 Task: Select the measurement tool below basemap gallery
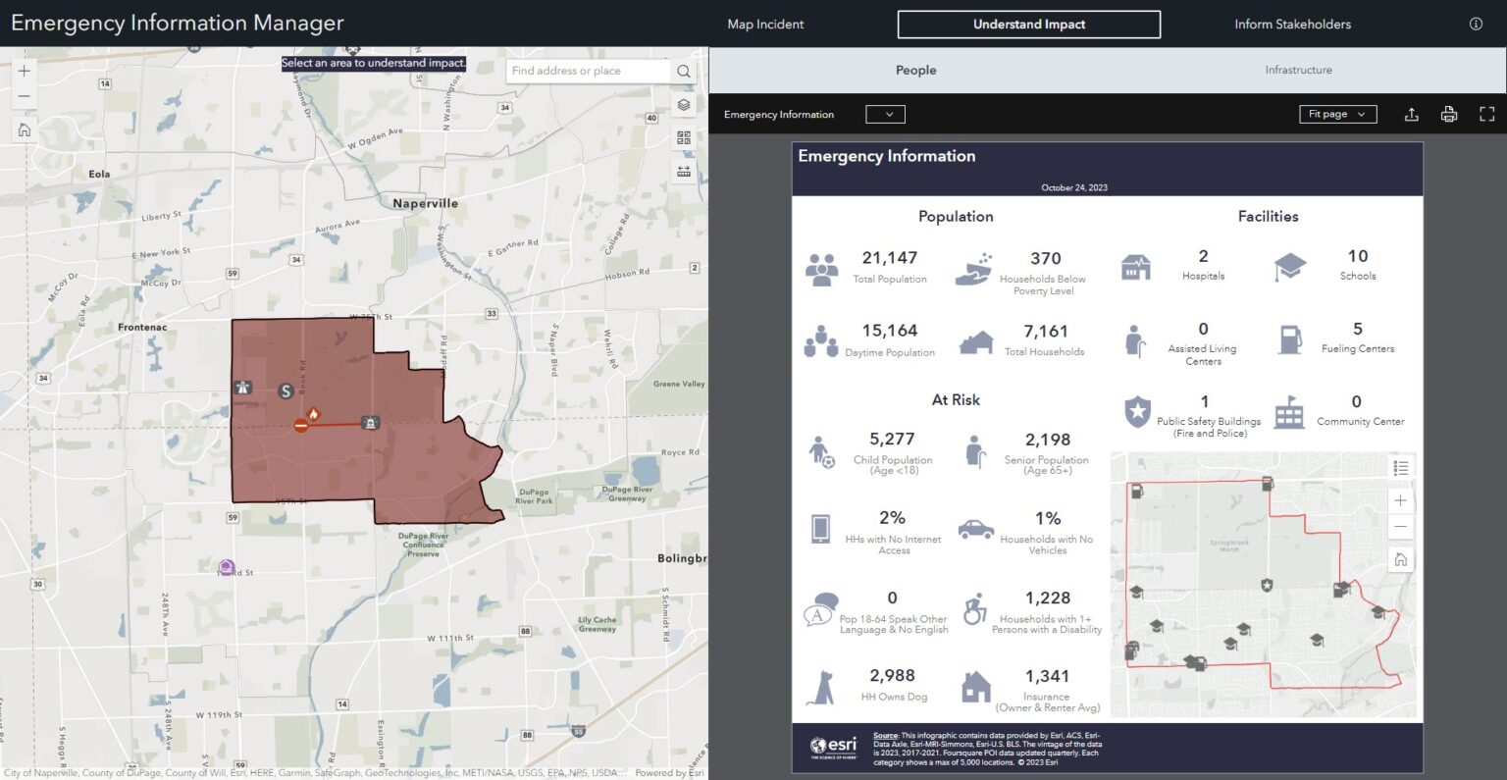[x=684, y=170]
